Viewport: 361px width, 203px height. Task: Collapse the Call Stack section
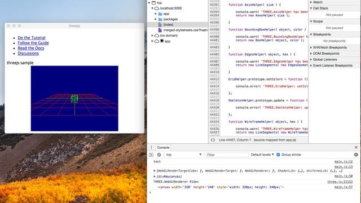(x=311, y=8)
